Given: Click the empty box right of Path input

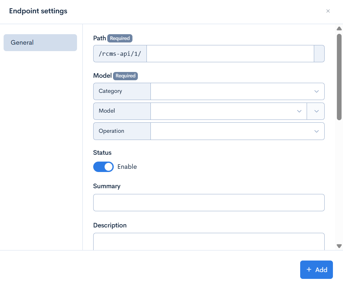Looking at the screenshot, I should click(x=319, y=54).
